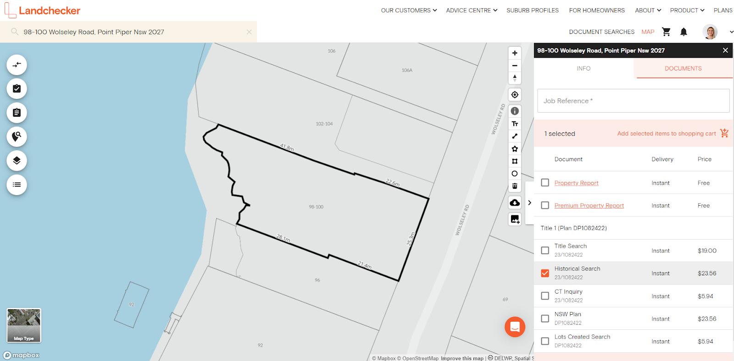Click the Improve this map link
Image resolution: width=734 pixels, height=361 pixels.
(462, 358)
